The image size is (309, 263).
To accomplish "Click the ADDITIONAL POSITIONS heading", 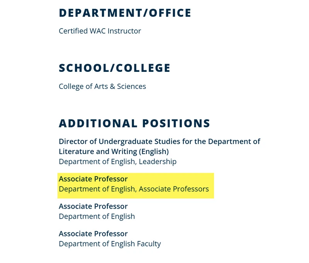I will [x=134, y=123].
